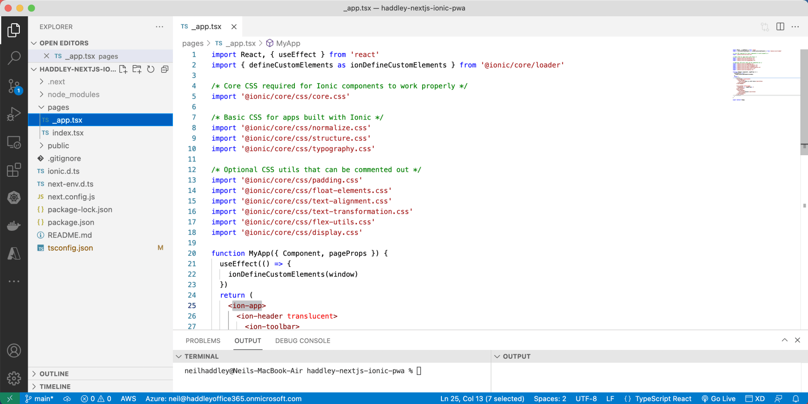This screenshot has height=404, width=808.
Task: Open the Docker view icon
Action: [14, 226]
